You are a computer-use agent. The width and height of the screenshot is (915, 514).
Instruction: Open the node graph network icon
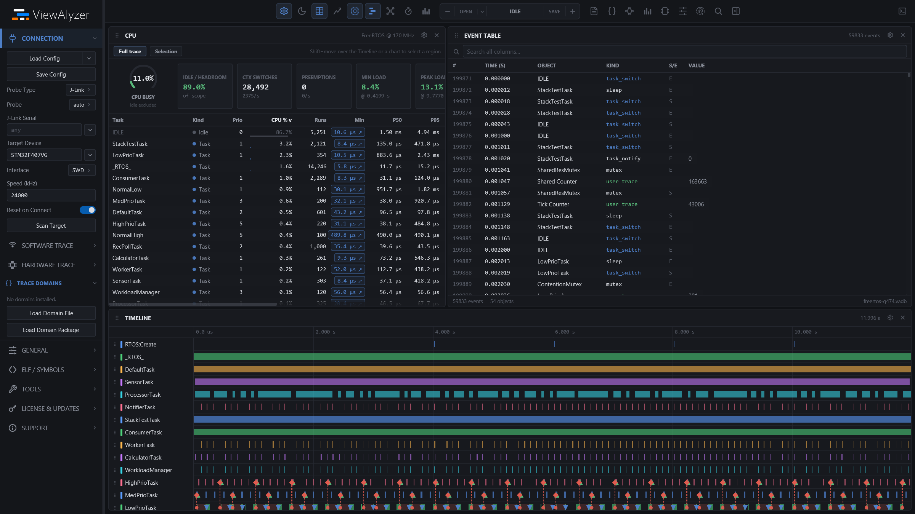point(390,11)
